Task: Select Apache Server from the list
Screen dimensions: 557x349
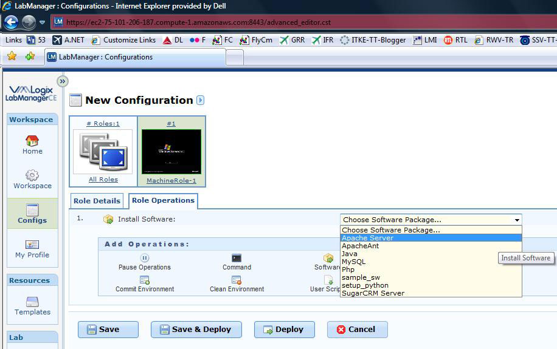Action: 431,238
